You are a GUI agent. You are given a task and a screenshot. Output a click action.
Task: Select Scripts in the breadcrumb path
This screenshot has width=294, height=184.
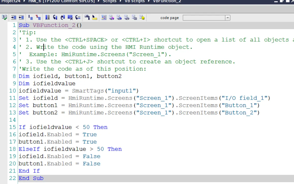[x=110, y=1]
